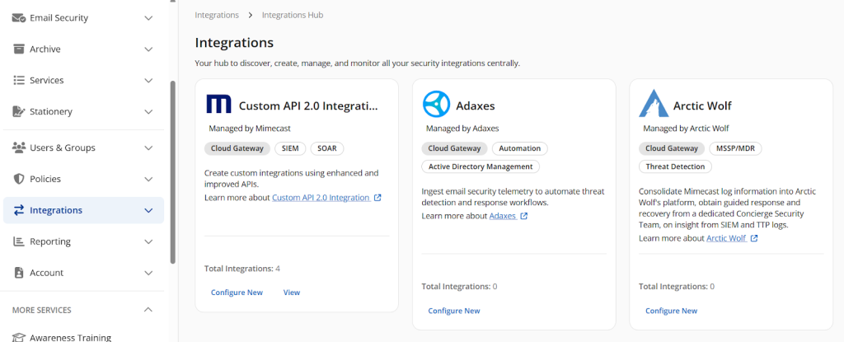844x342 pixels.
Task: Expand the Services menu chevron
Action: click(x=148, y=80)
